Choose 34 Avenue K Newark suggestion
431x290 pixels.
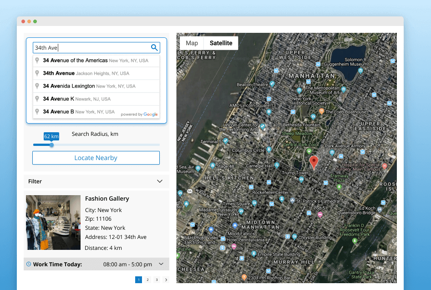pos(96,99)
